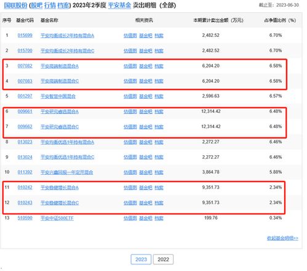Click the 本期累计卖出金额 column header
The width and height of the screenshot is (307, 271).
(218, 20)
